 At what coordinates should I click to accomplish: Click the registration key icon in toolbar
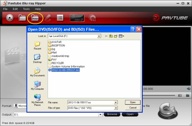point(92,18)
